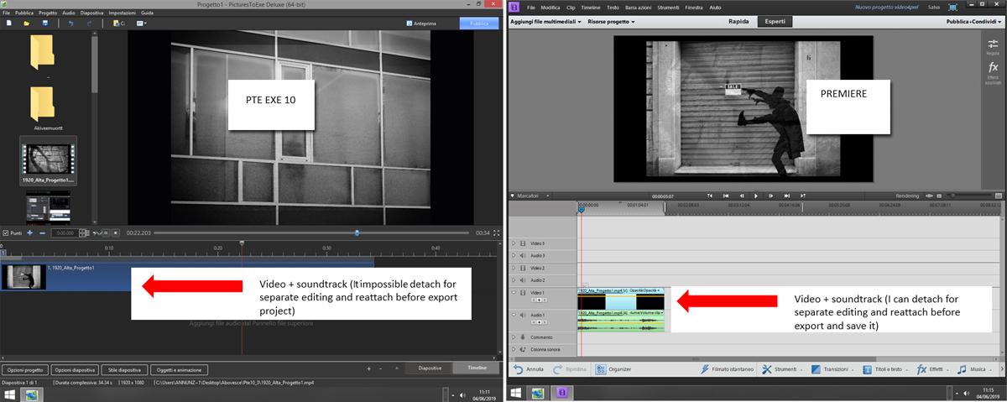The height and width of the screenshot is (402, 1007).
Task: Click Salva in Premiere title bar
Action: pos(934,7)
